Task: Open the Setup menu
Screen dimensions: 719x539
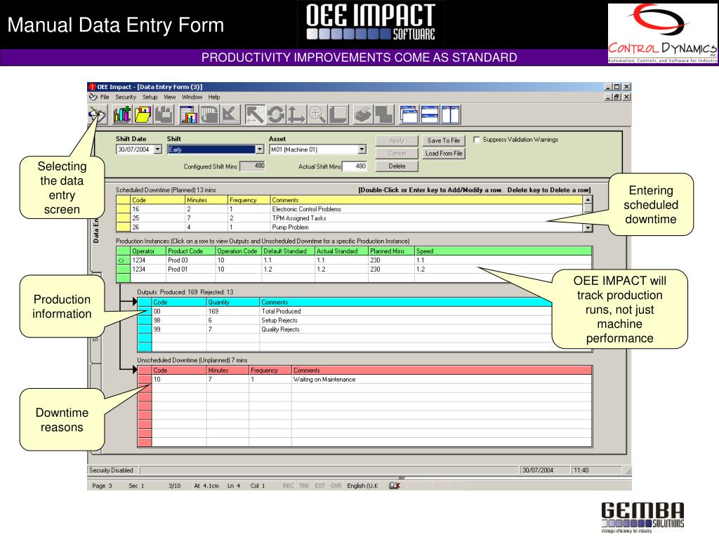Action: click(150, 97)
